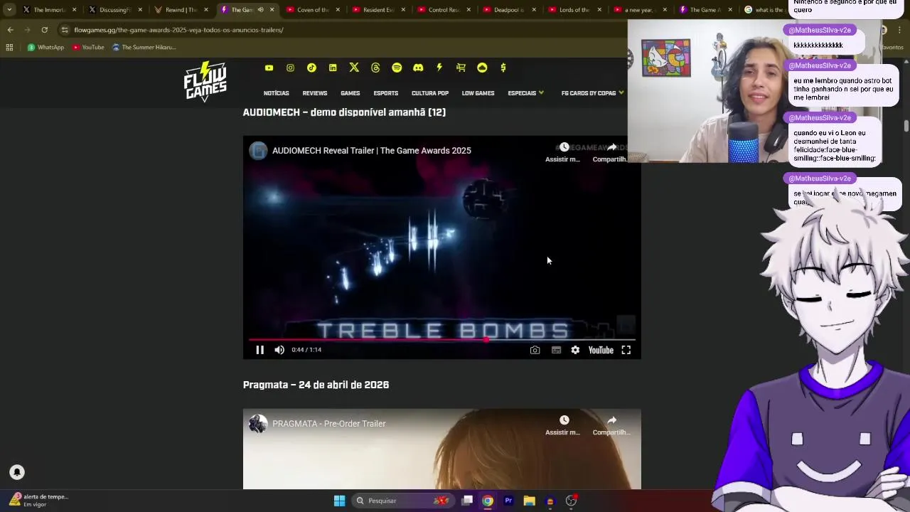Open File Explorer from taskbar

[x=529, y=501]
